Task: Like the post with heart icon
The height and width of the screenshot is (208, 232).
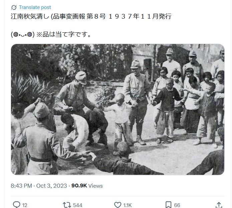Action: [118, 205]
